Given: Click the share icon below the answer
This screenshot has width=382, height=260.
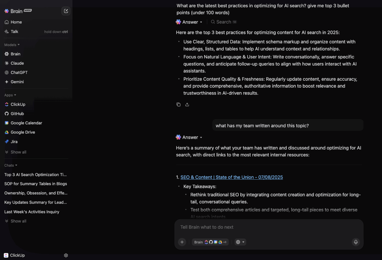Looking at the screenshot, I should tap(187, 105).
